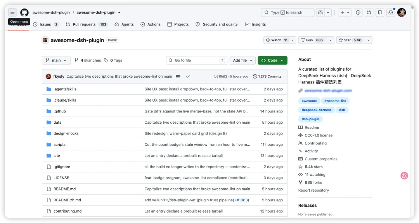This screenshot has height=223, width=419.
Task: Open the Security and quality tab
Action: (x=216, y=24)
